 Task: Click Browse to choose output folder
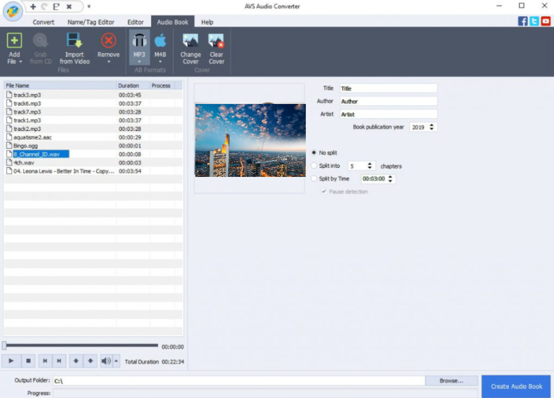[x=451, y=380]
